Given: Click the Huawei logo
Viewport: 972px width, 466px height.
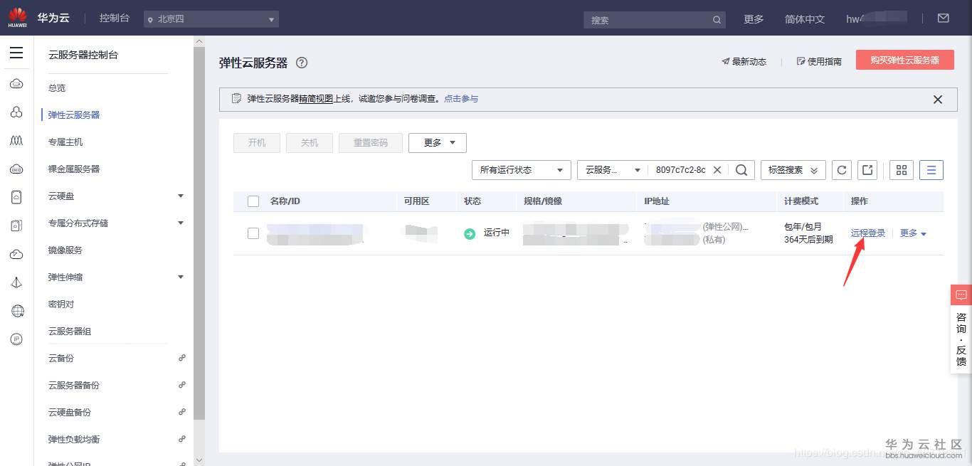Looking at the screenshot, I should point(17,18).
